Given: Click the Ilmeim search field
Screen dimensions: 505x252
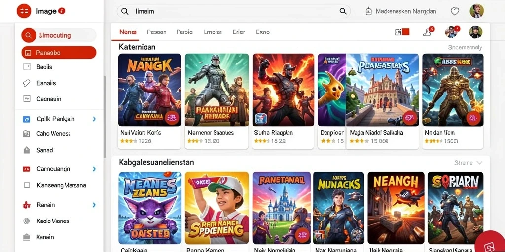Looking at the screenshot, I should pyautogui.click(x=233, y=12).
